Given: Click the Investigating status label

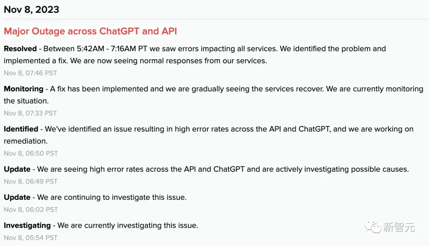Looking at the screenshot, I should (27, 225).
